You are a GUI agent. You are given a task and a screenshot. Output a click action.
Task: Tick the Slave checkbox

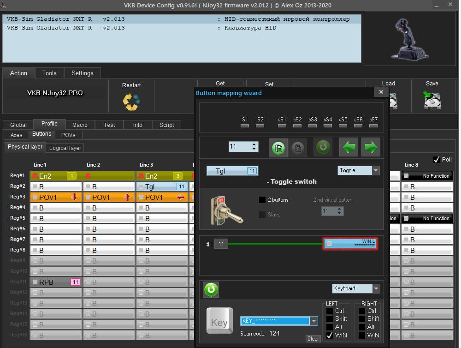[262, 214]
